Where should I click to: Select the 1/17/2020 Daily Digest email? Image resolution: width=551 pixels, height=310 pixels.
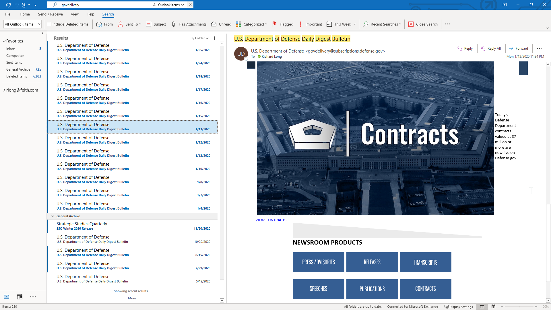(132, 87)
